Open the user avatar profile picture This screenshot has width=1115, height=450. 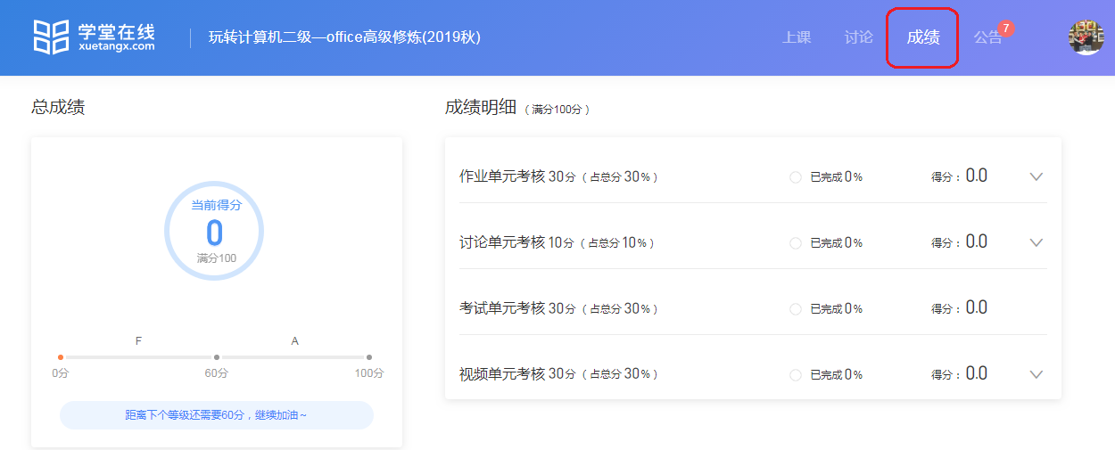click(1086, 37)
